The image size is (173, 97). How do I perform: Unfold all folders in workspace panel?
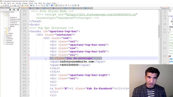point(10,10)
